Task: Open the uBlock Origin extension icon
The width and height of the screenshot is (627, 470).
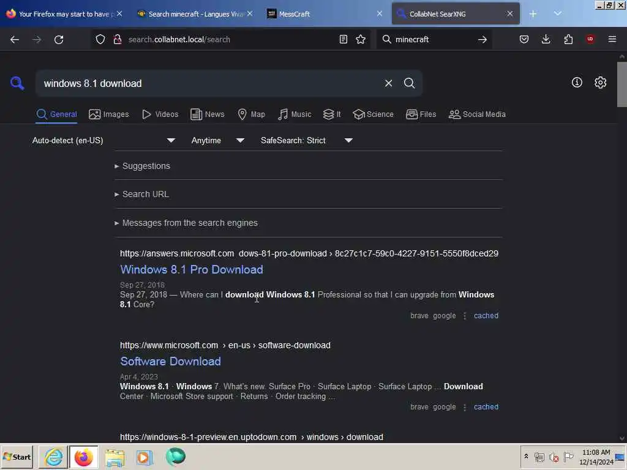Action: (590, 39)
